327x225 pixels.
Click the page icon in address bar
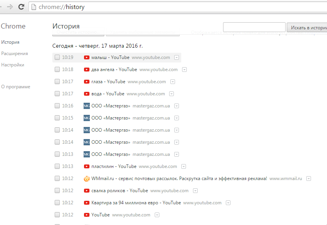coord(34,7)
